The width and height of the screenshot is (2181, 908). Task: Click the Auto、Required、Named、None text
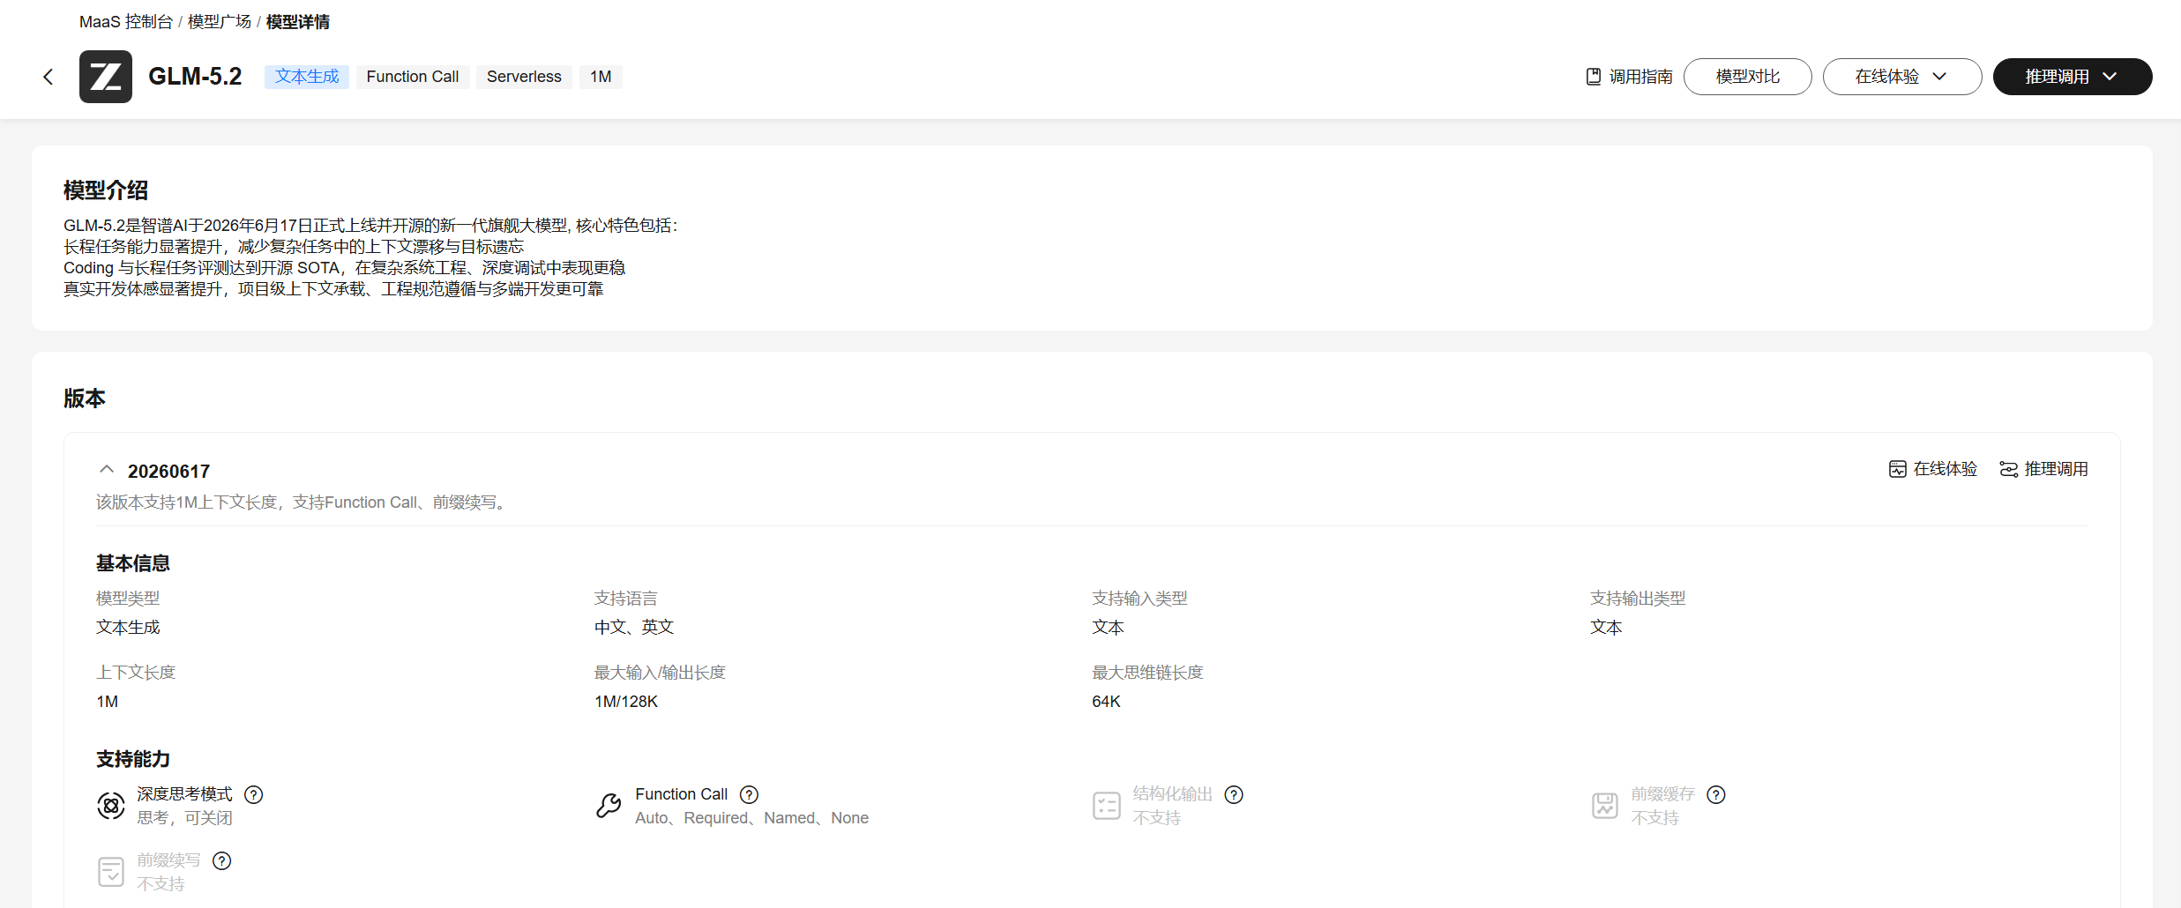[751, 818]
